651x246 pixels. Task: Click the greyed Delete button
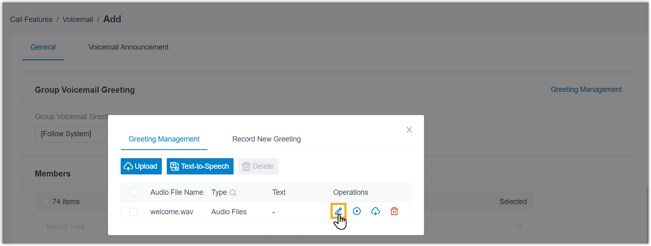click(258, 166)
